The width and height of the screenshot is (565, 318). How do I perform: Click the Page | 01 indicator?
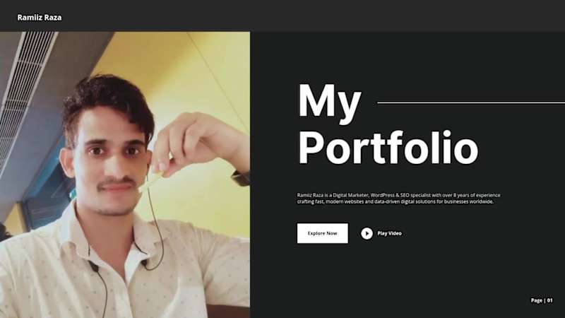pos(542,300)
